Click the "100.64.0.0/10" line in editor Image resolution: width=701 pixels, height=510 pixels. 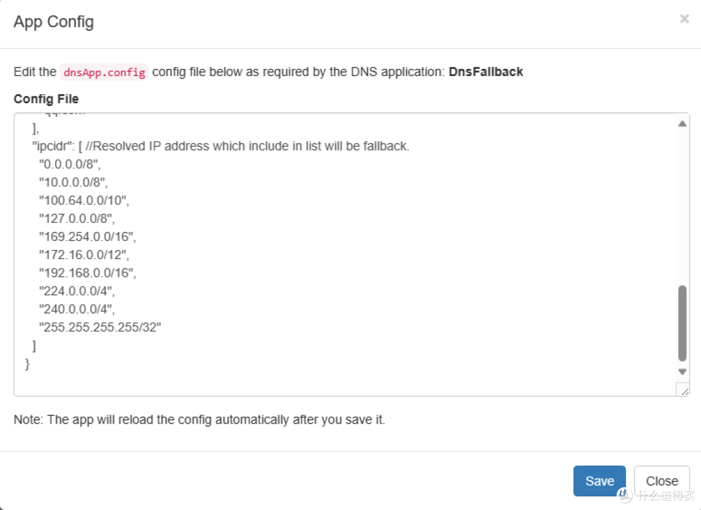click(84, 201)
